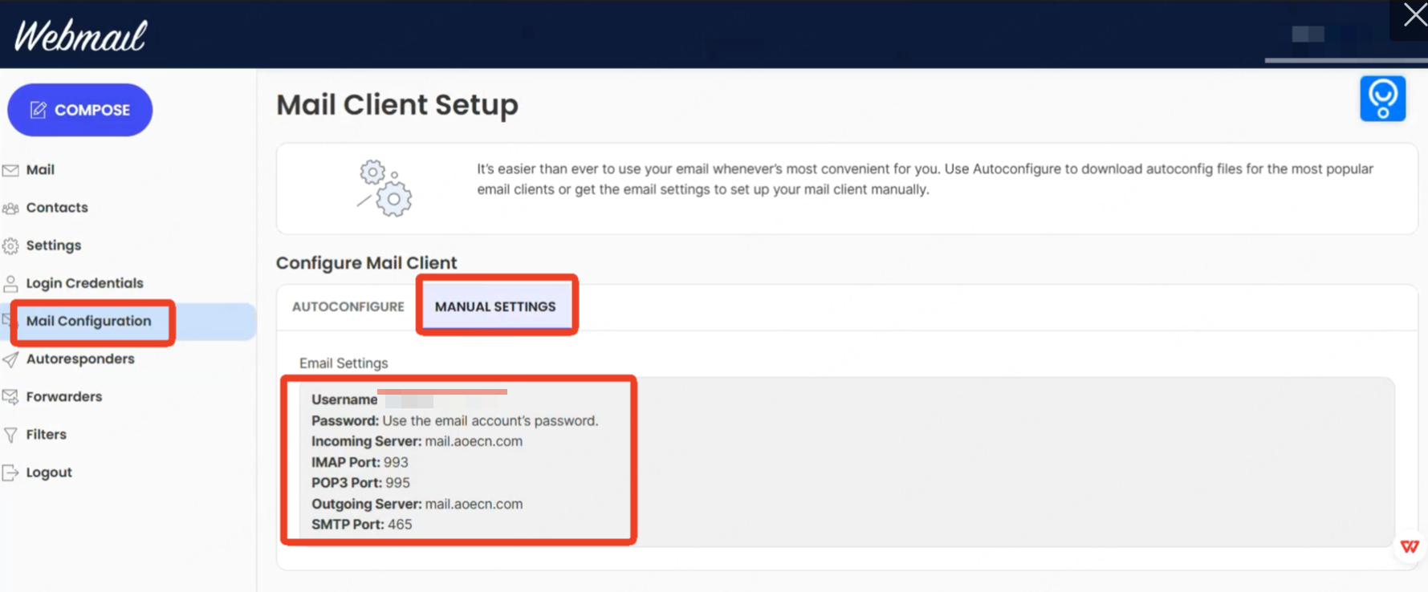The height and width of the screenshot is (592, 1428).
Task: Open the Filters page
Action: coord(47,434)
